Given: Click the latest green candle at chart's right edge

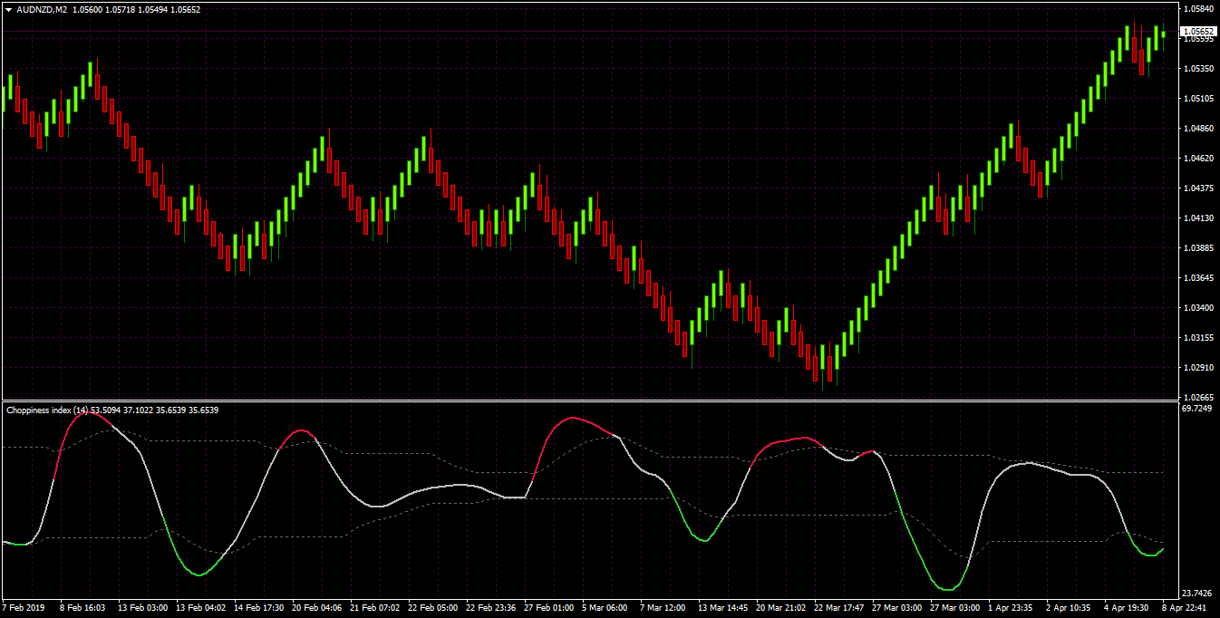Looking at the screenshot, I should pyautogui.click(x=1163, y=34).
